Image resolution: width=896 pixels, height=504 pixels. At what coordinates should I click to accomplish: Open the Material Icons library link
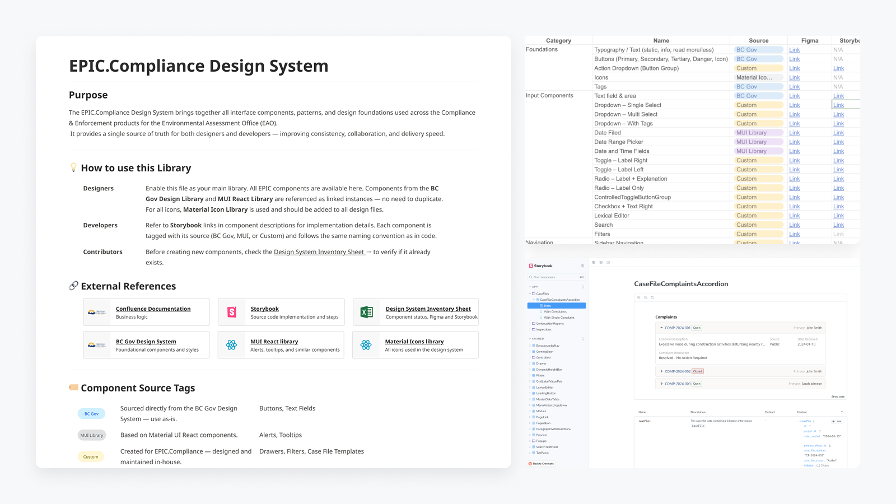pyautogui.click(x=414, y=341)
